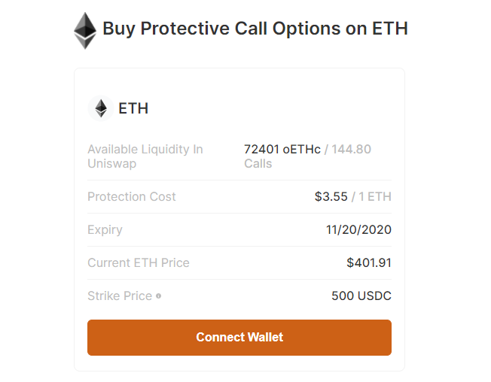491x382 pixels.
Task: Click the Strike Price info tooltip icon
Action: point(158,296)
